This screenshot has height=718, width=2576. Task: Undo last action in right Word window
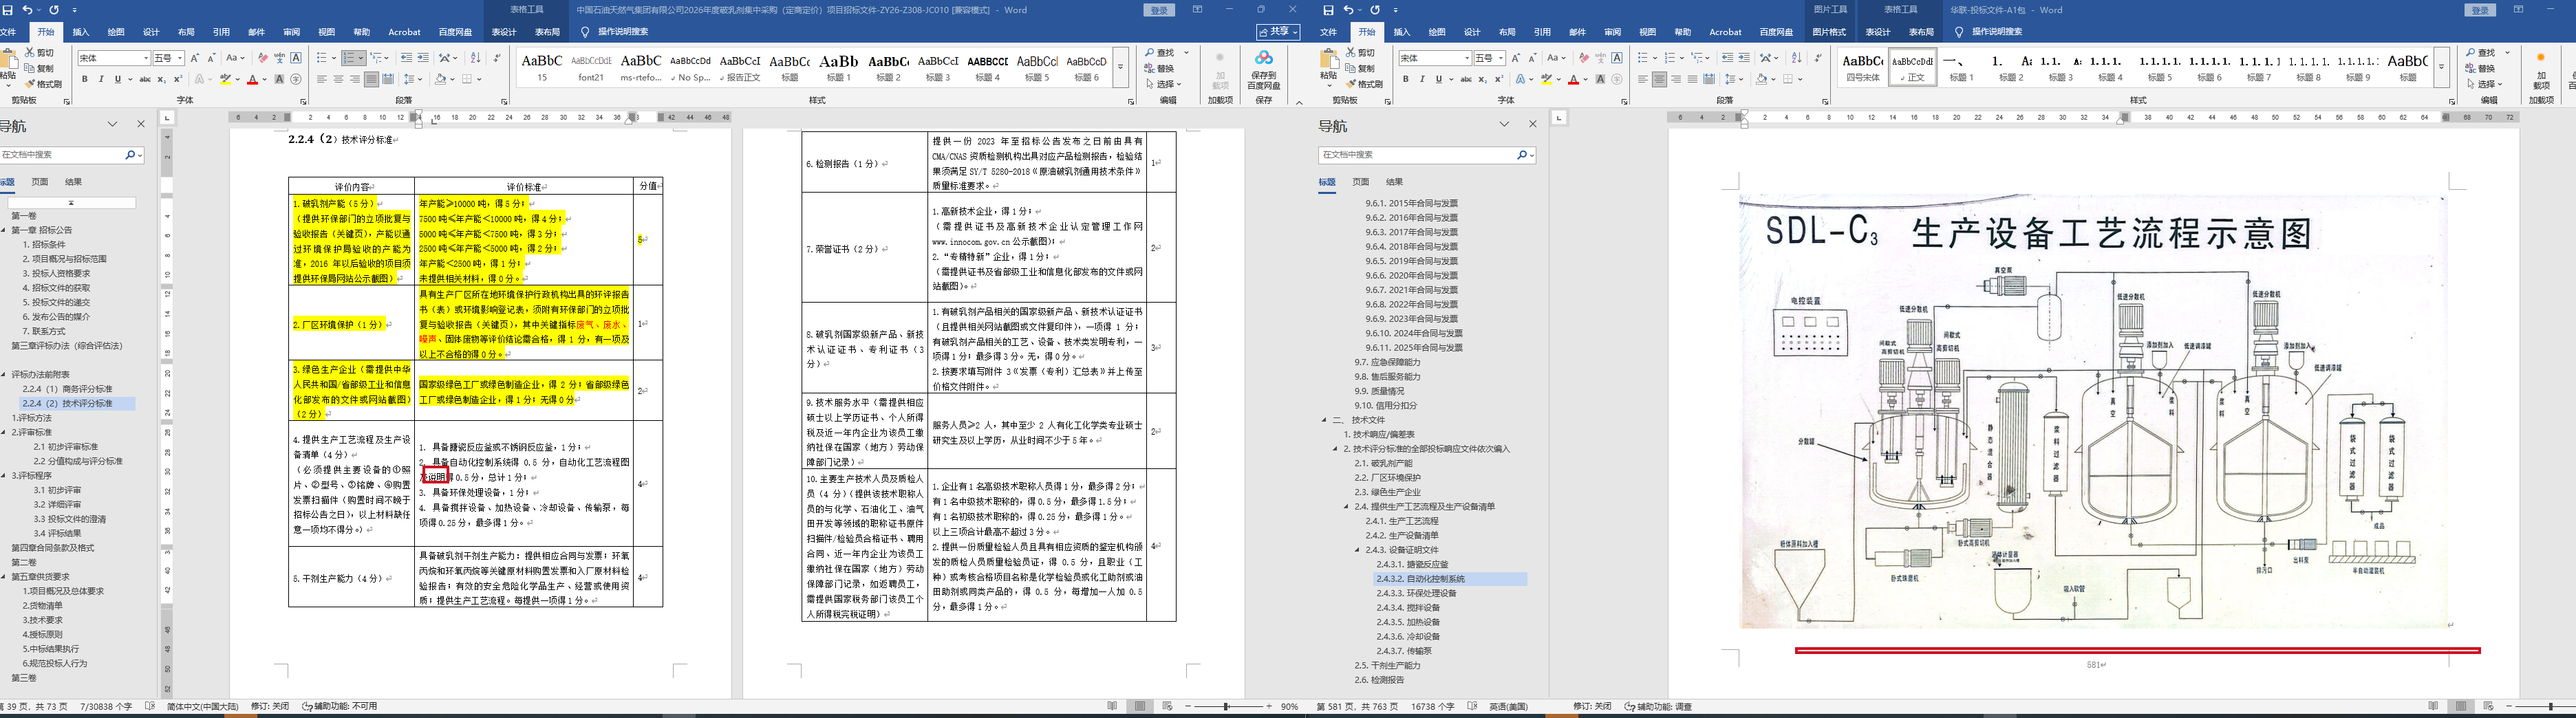coord(1348,10)
